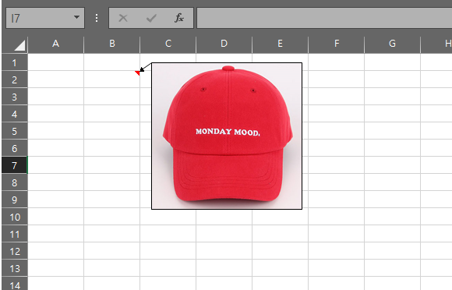This screenshot has height=290, width=452.
Task: Select row 3 header
Action: tap(14, 97)
